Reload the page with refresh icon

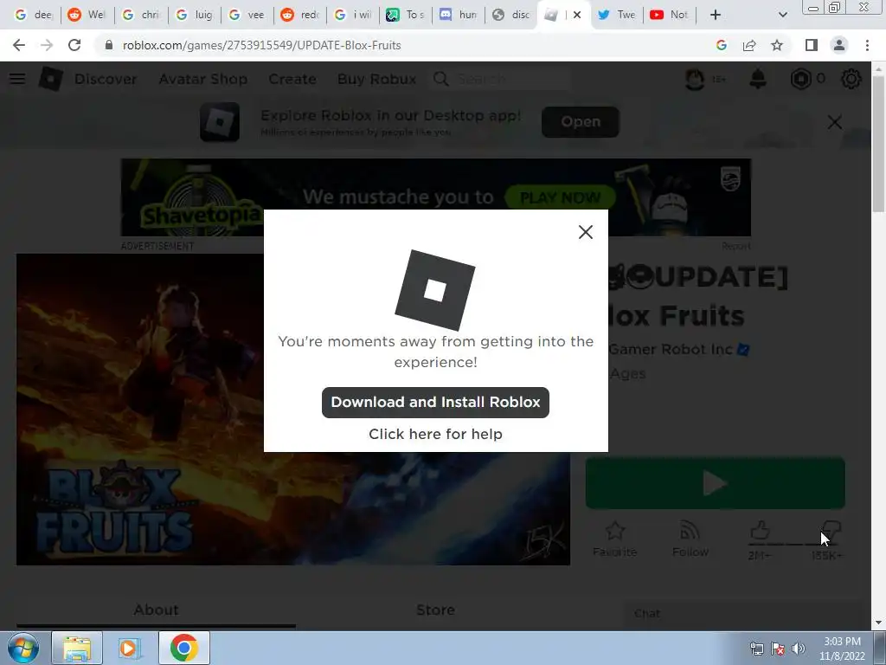point(74,45)
